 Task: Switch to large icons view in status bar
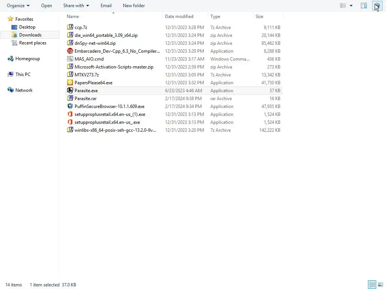tap(380, 284)
